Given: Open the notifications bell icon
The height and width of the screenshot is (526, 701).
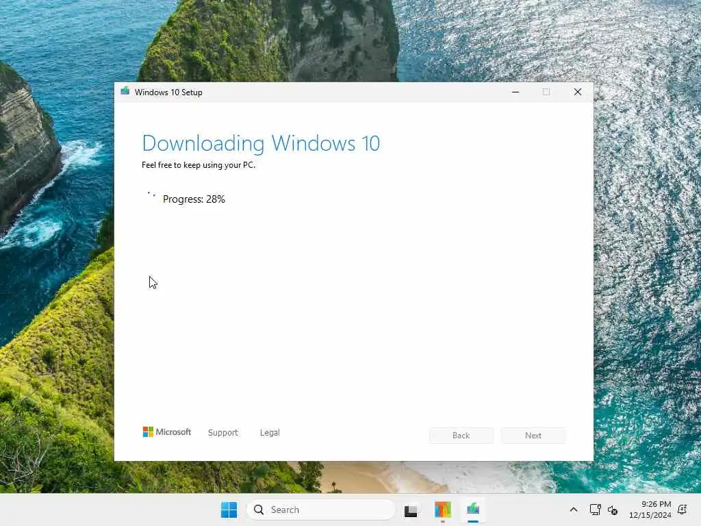Looking at the screenshot, I should coord(683,510).
